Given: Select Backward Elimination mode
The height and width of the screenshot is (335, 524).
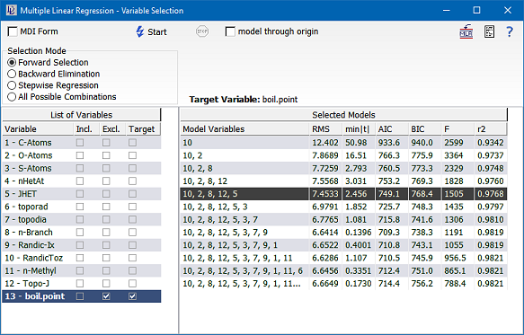Looking at the screenshot, I should pyautogui.click(x=12, y=74).
